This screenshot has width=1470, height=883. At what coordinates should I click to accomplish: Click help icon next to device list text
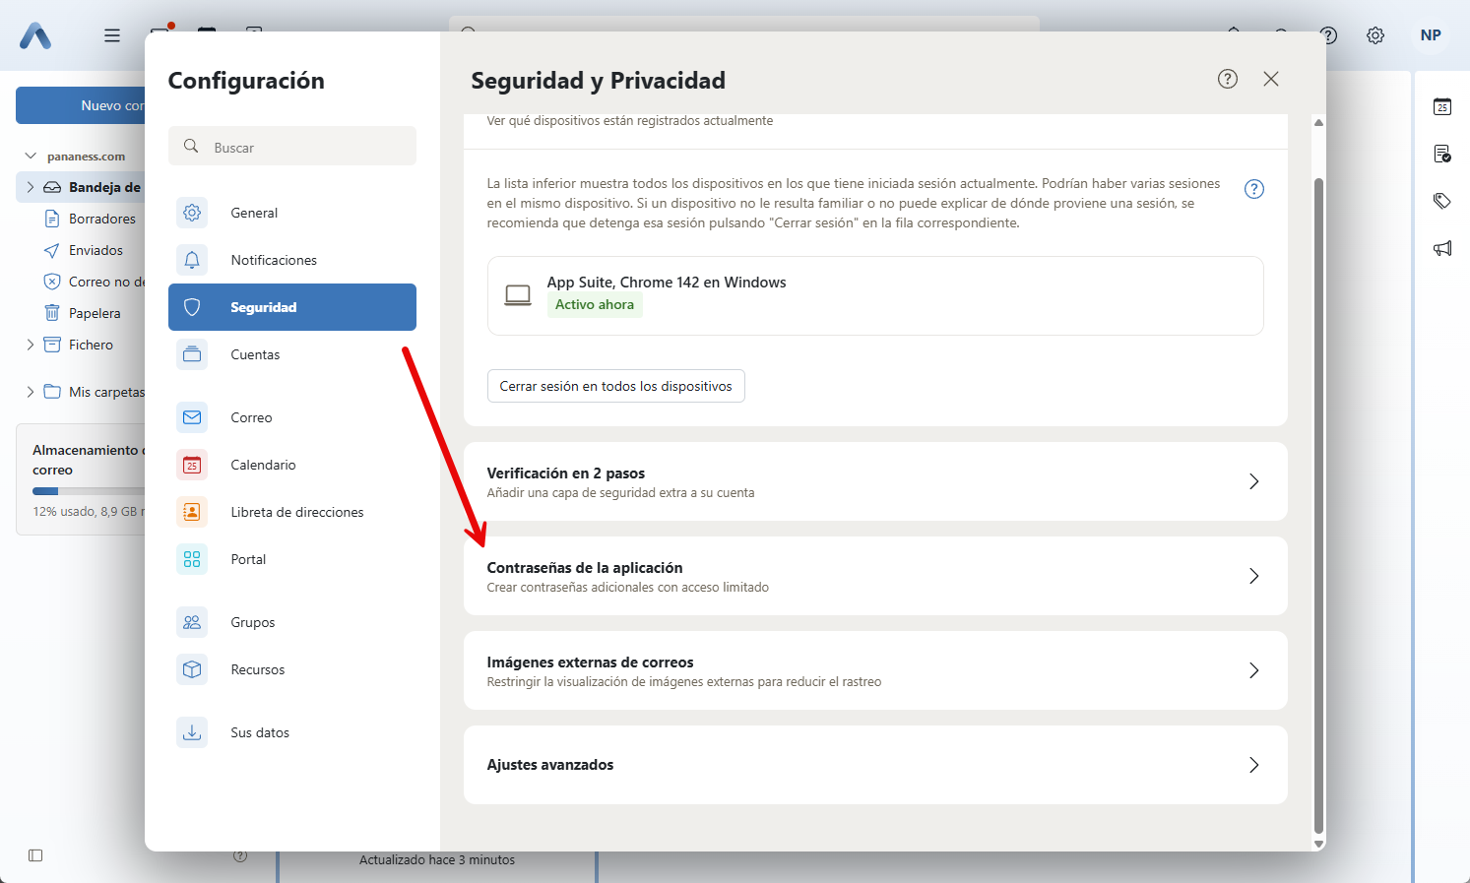[1253, 189]
